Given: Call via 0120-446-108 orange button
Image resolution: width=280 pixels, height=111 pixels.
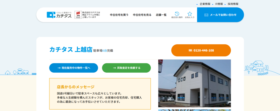Looking at the screenshot, I should coord(201,50).
